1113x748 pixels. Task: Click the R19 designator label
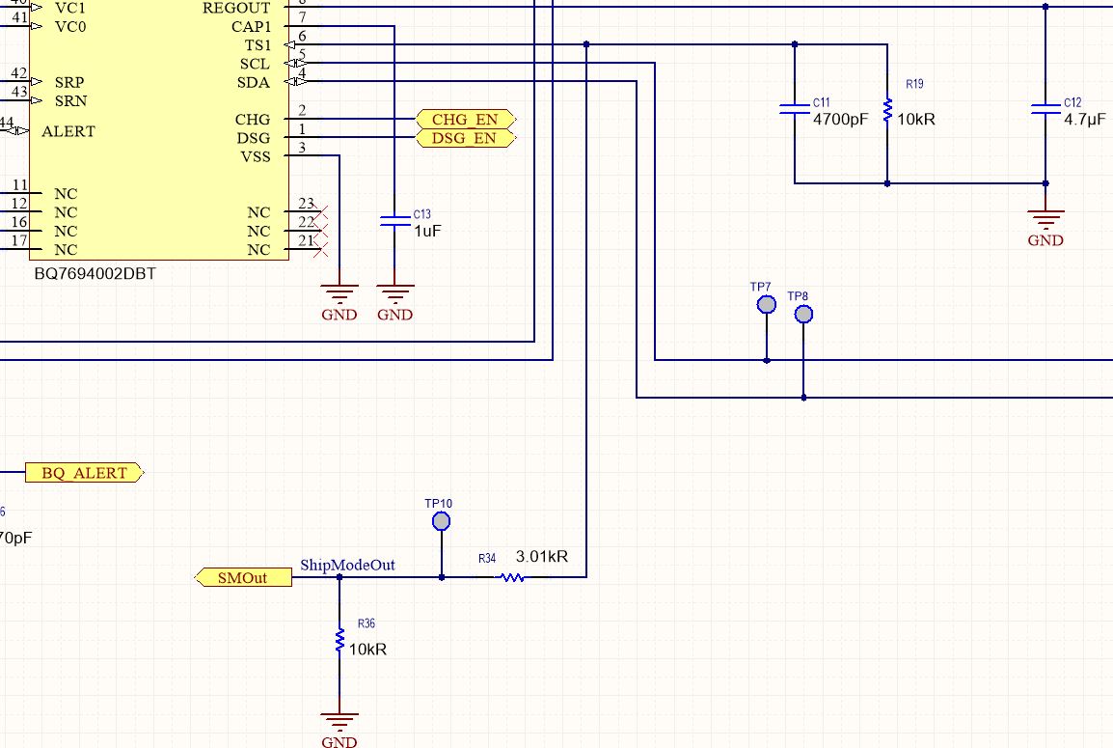pyautogui.click(x=914, y=84)
